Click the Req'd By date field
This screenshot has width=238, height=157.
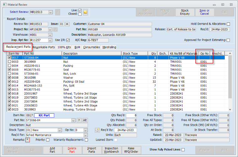click(125, 130)
